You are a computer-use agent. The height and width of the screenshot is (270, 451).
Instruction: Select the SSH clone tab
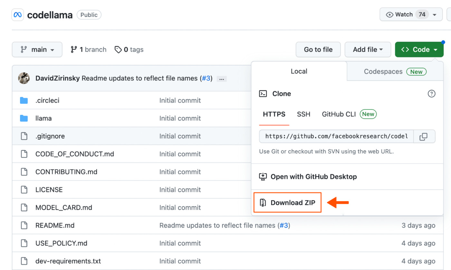click(x=303, y=114)
